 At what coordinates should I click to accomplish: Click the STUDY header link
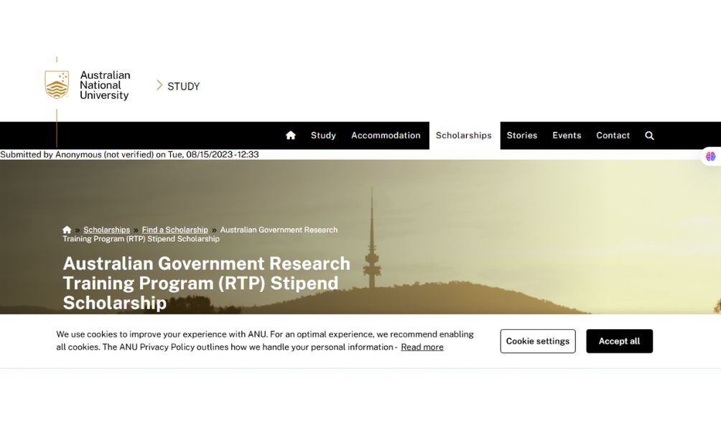coord(183,86)
